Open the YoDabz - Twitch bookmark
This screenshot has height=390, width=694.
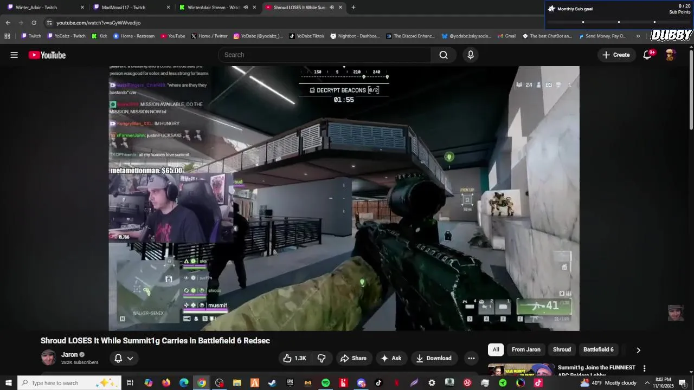66,36
